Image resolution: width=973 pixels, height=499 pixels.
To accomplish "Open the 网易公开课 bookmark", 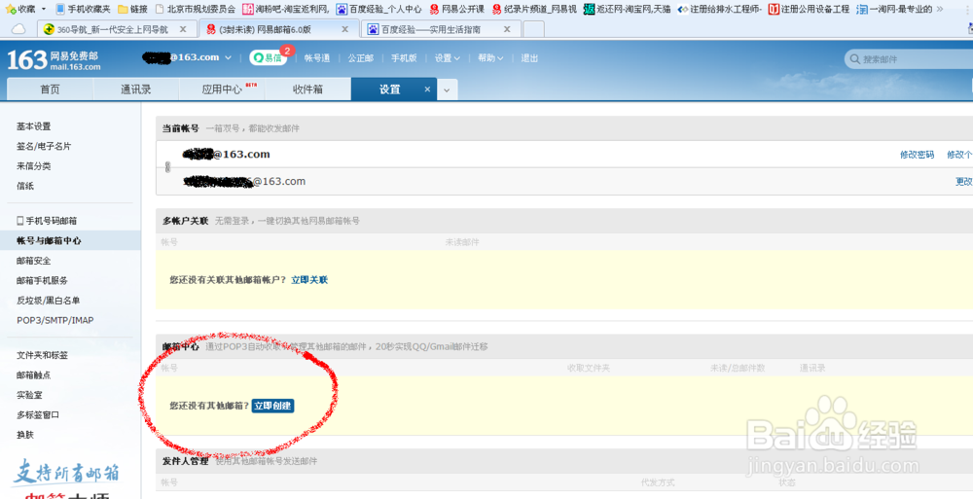I will click(456, 10).
